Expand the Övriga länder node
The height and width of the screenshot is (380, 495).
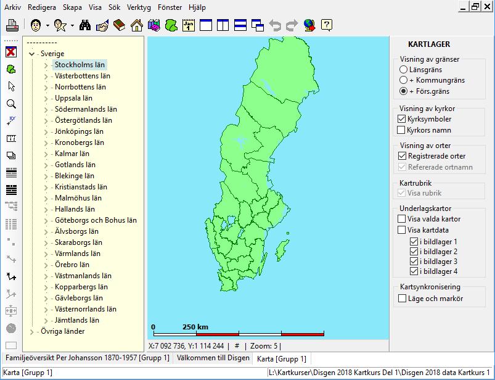coord(31,332)
